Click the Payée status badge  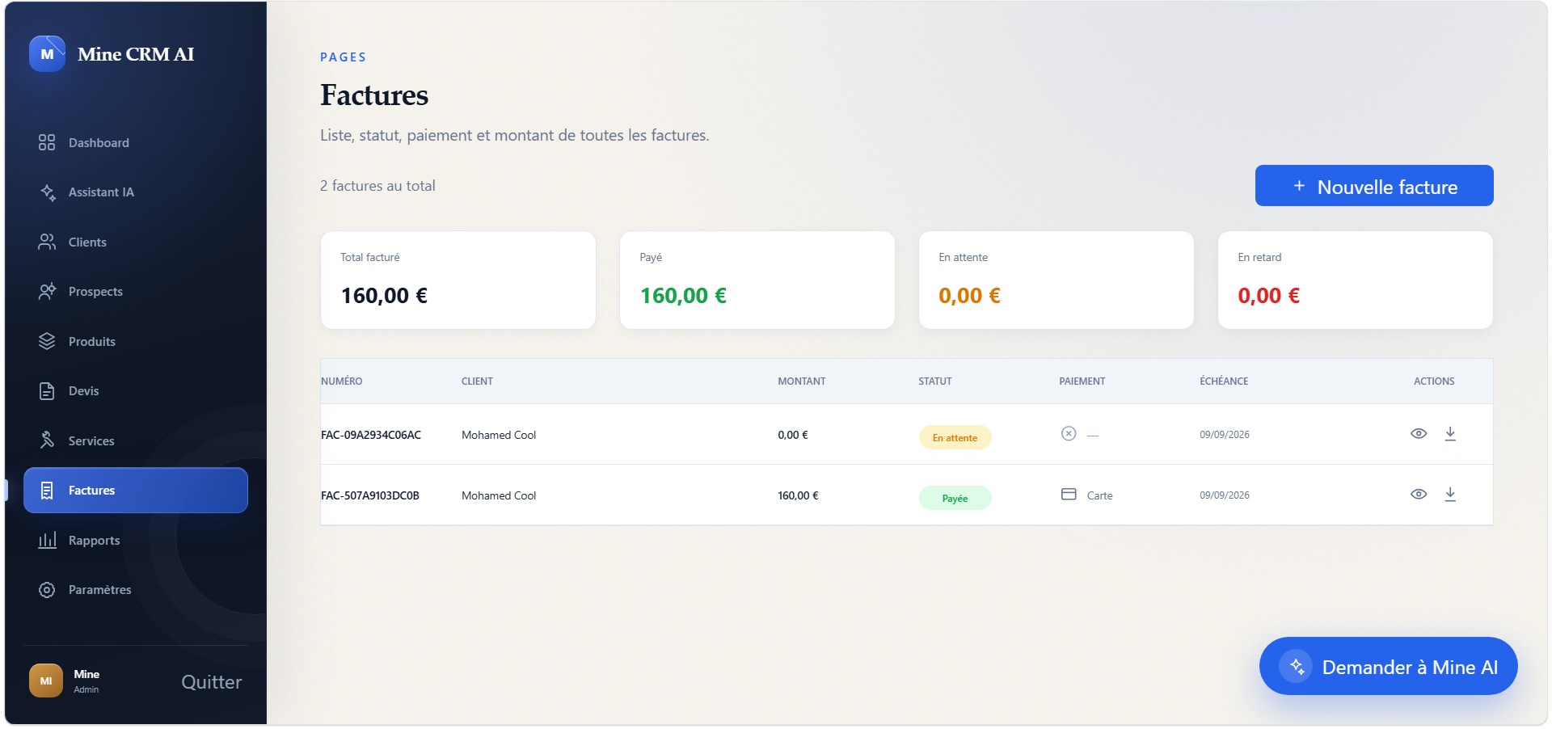[955, 498]
